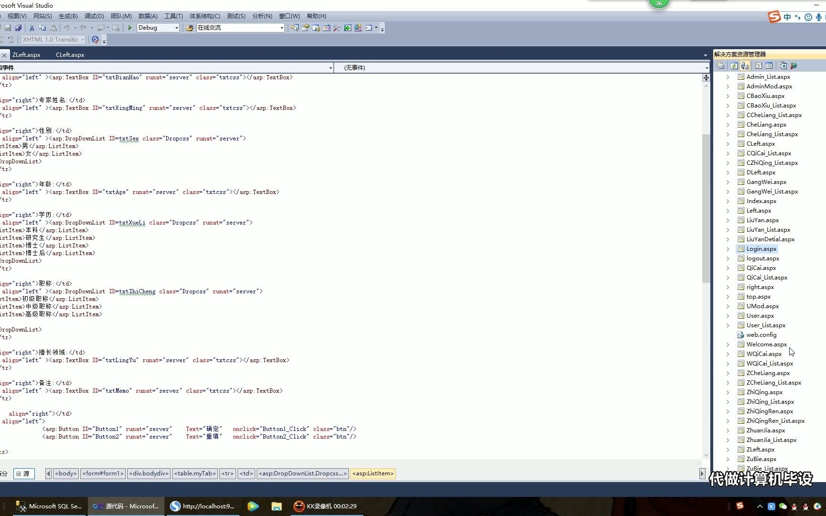Select the <table.myTab> tag navigator button
Screen dimensions: 826x516
pyautogui.click(x=195, y=473)
